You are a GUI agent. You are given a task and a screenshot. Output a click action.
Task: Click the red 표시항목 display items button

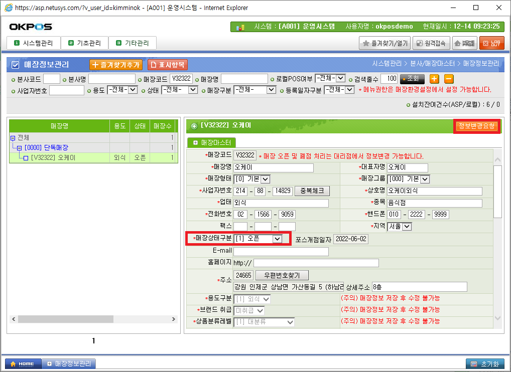click(168, 65)
